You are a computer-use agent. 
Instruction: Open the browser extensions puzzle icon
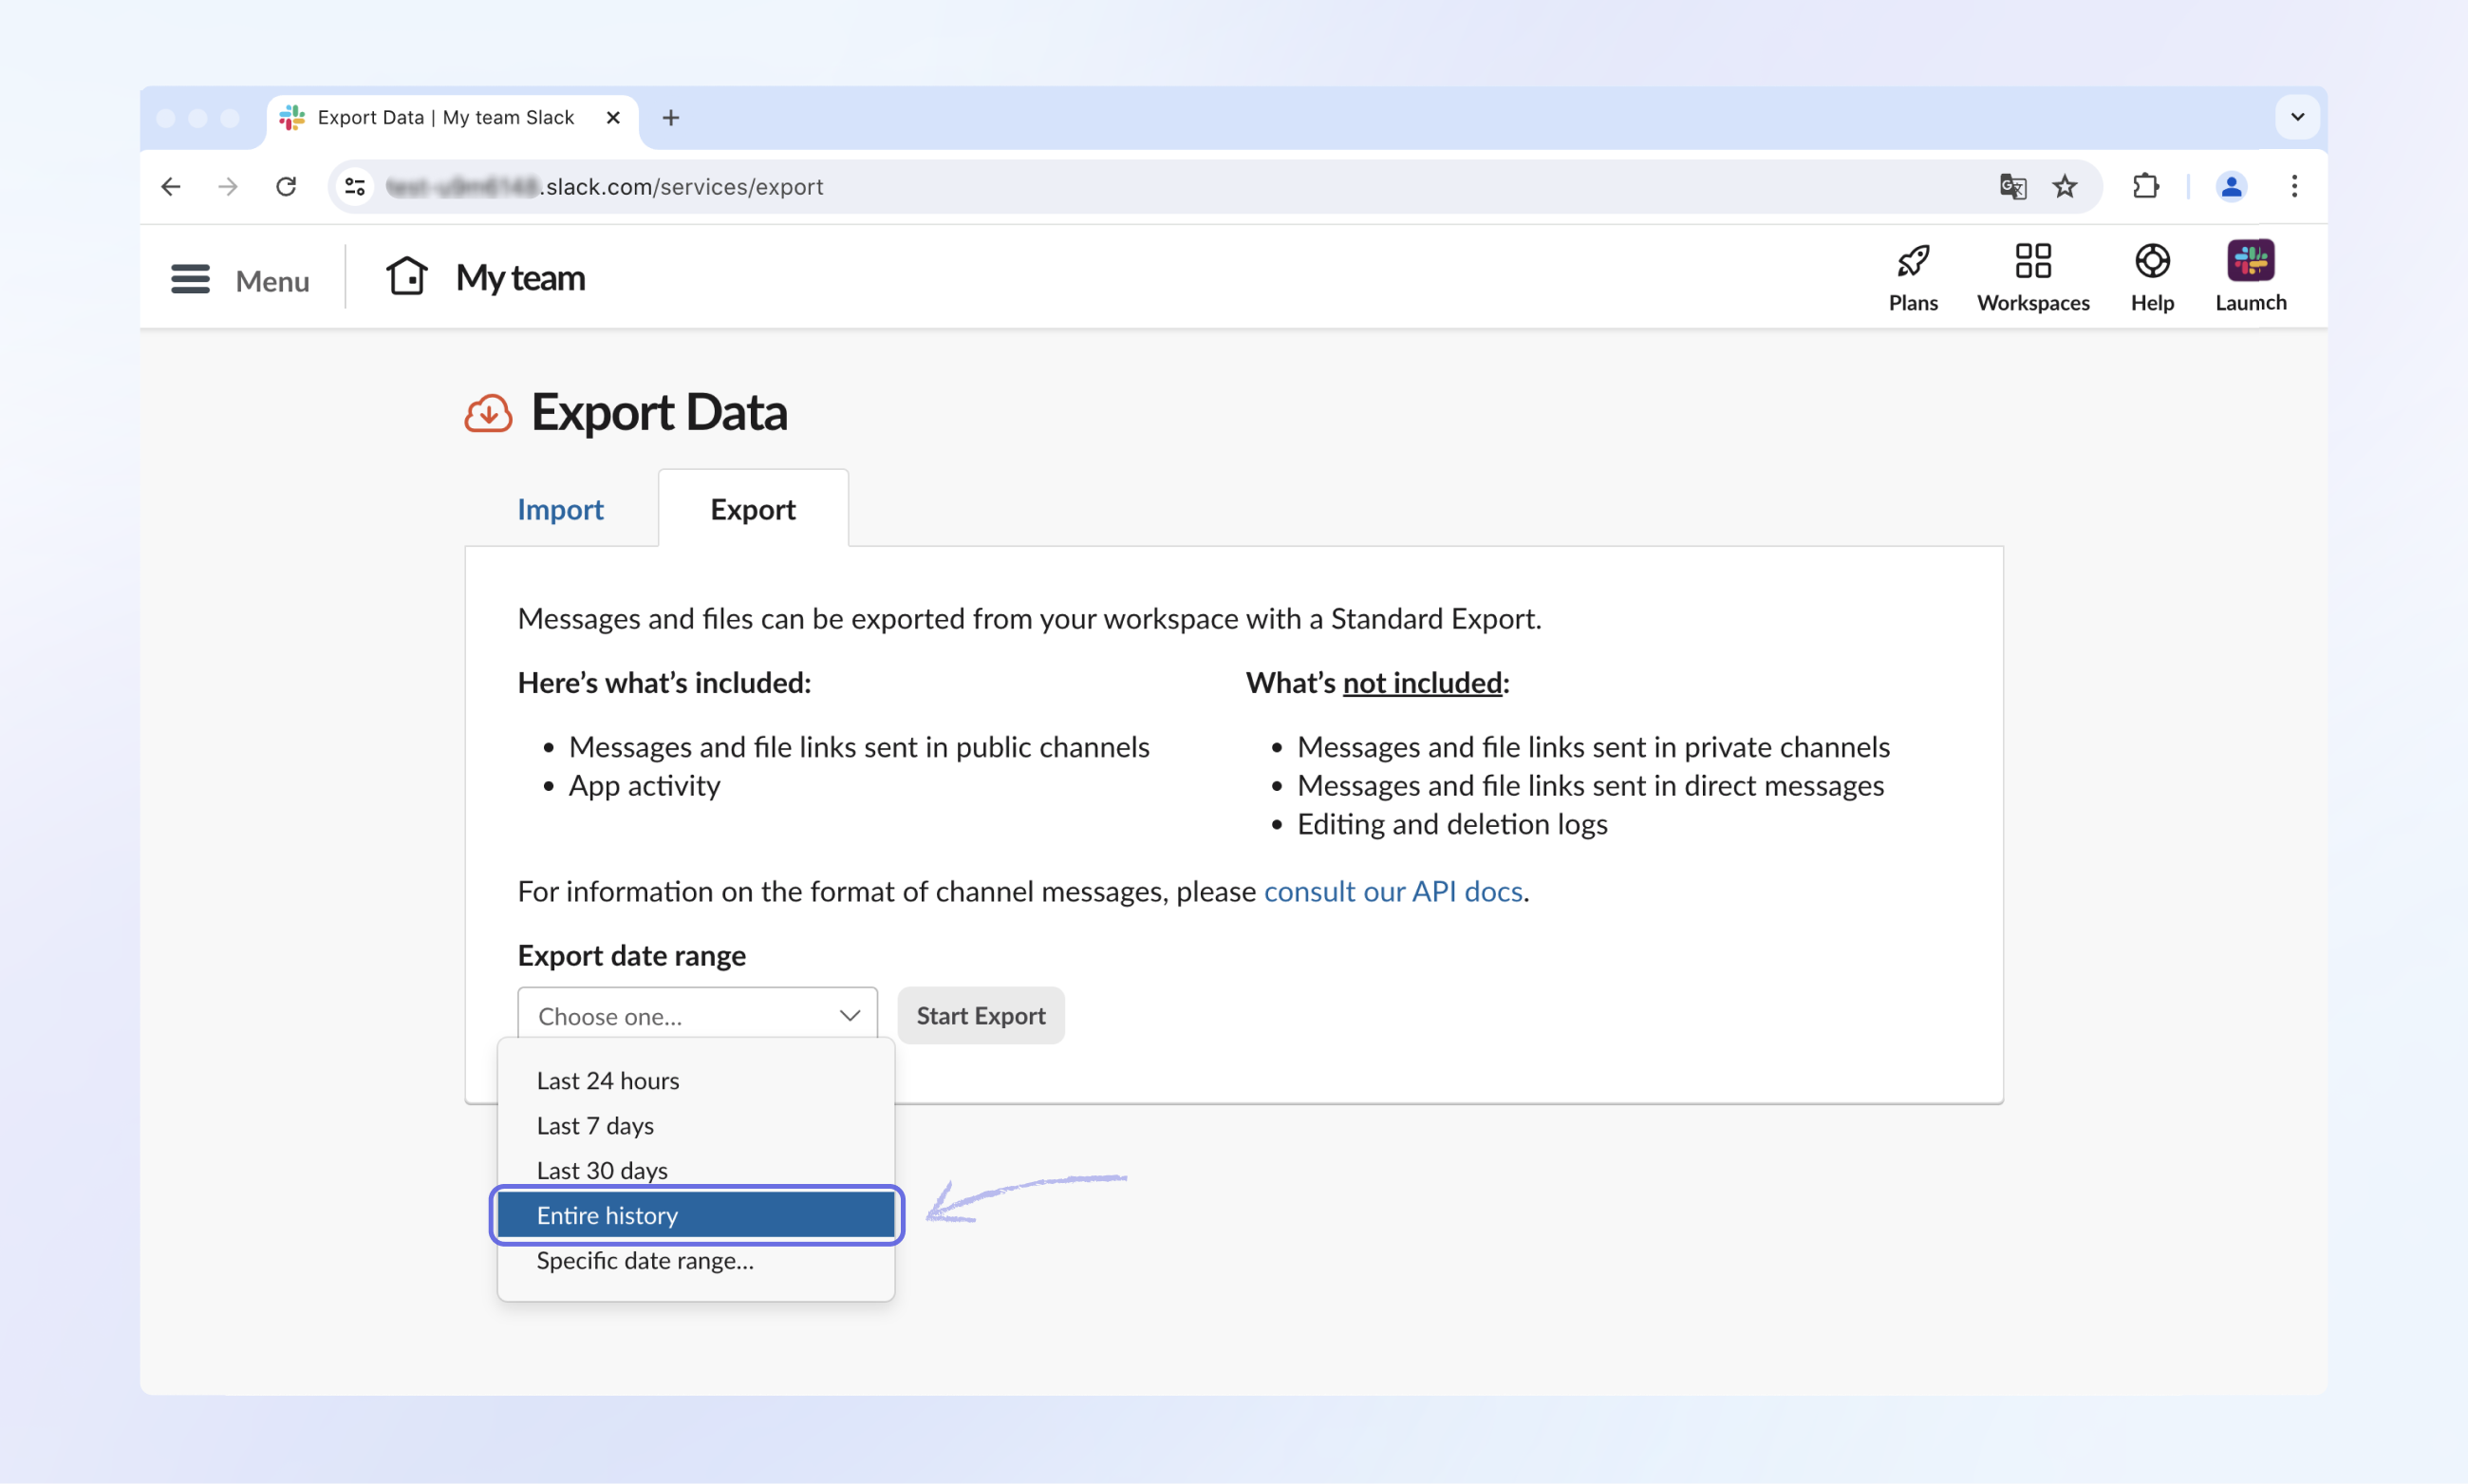[x=2145, y=187]
